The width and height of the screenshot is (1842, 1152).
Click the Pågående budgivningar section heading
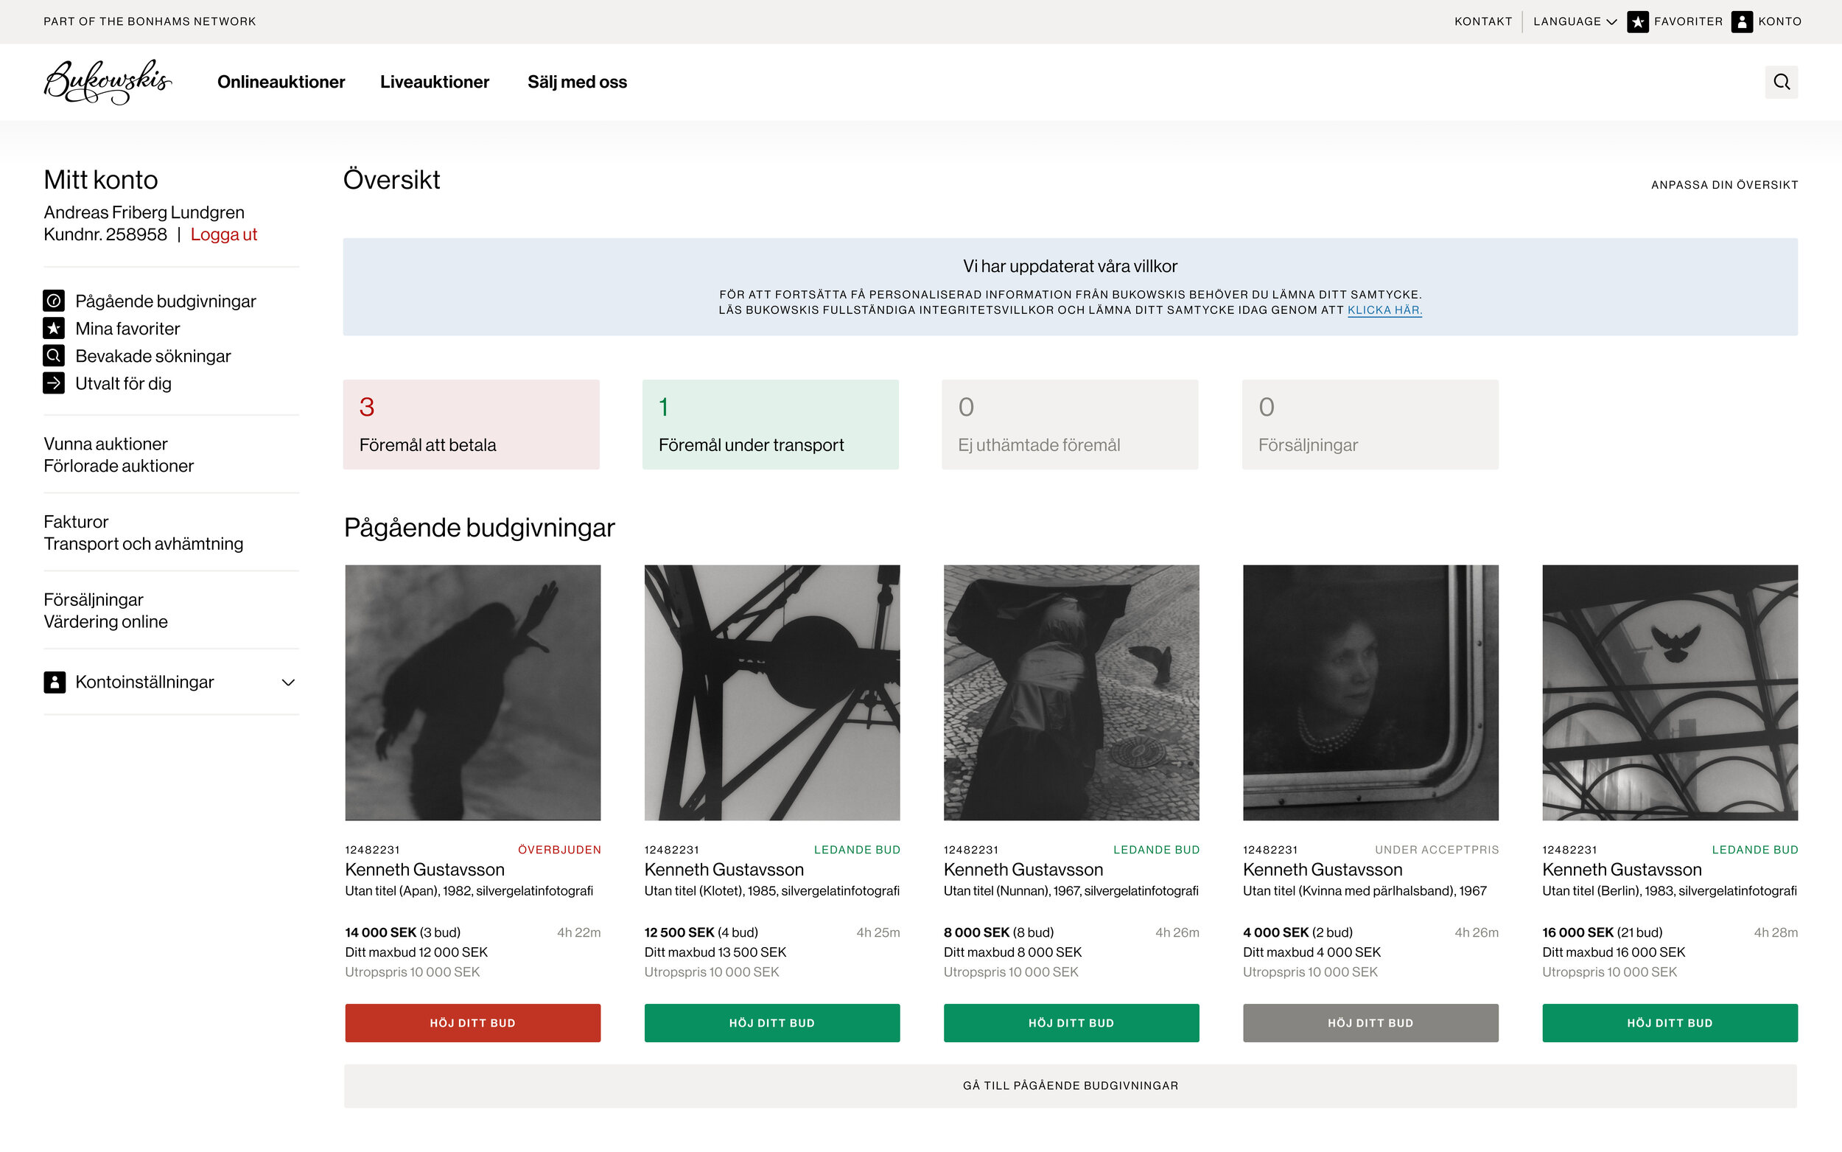(x=479, y=527)
